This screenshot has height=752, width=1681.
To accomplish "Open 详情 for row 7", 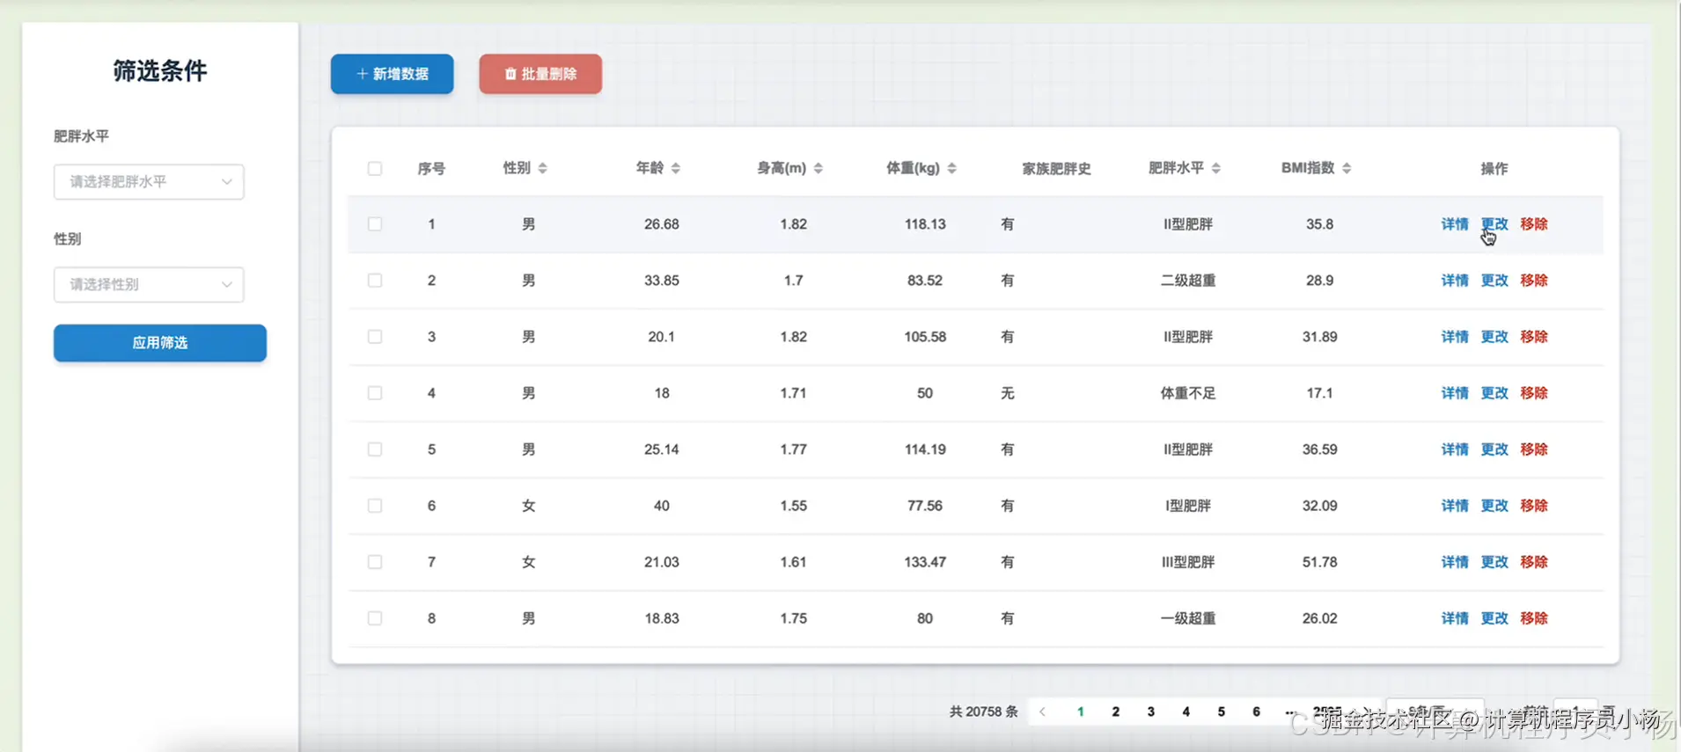I will (1455, 562).
